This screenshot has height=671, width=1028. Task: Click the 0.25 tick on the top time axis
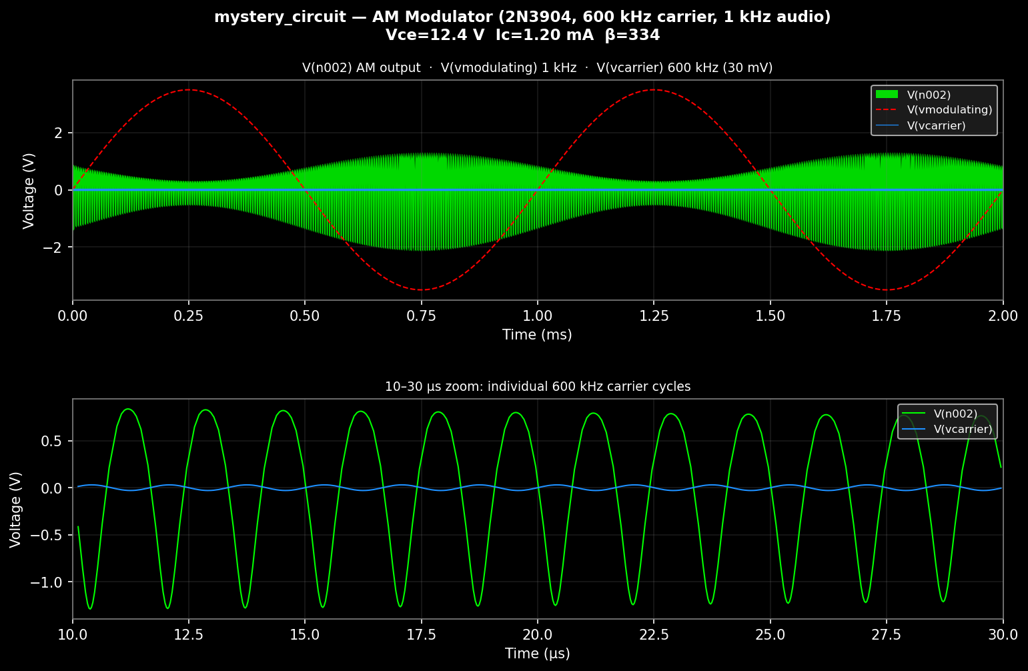189,316
